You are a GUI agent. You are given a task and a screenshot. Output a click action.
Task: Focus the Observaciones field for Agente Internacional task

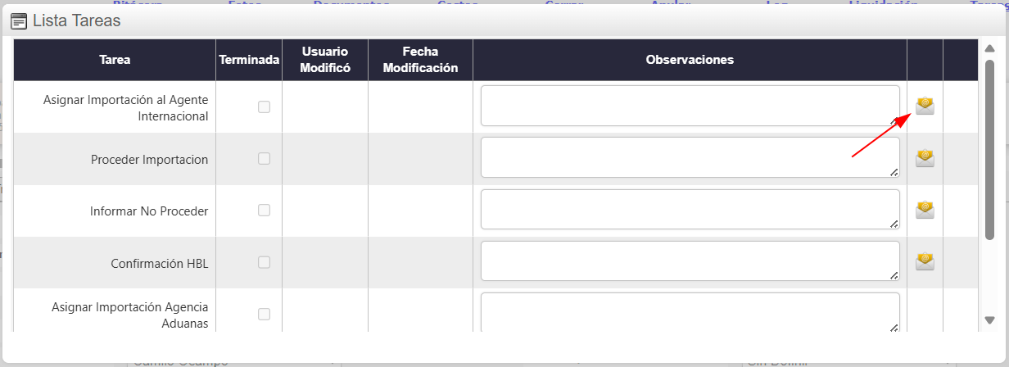click(x=690, y=106)
